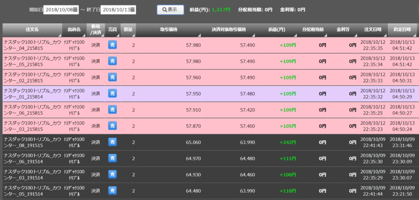Click the 金利等: 0円 summary text
Viewport: 419px width, 200px height.
[x=293, y=10]
